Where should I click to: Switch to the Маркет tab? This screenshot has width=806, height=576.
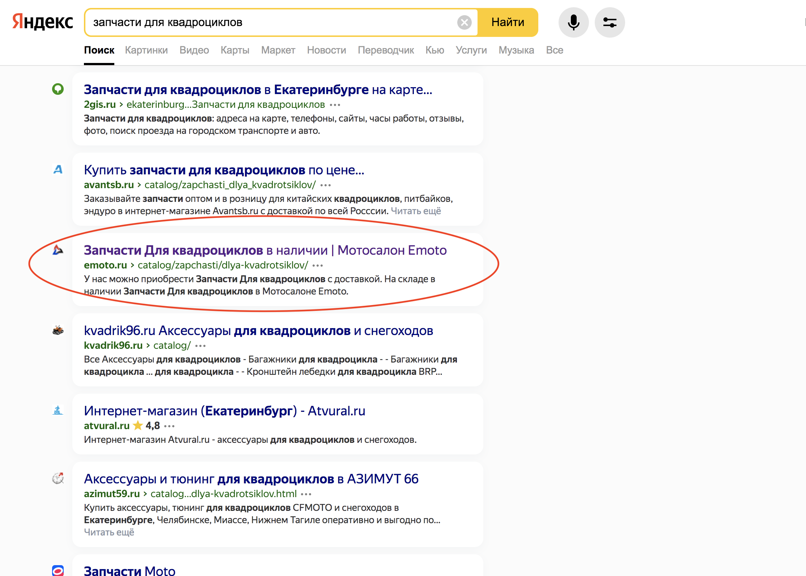[x=278, y=50]
